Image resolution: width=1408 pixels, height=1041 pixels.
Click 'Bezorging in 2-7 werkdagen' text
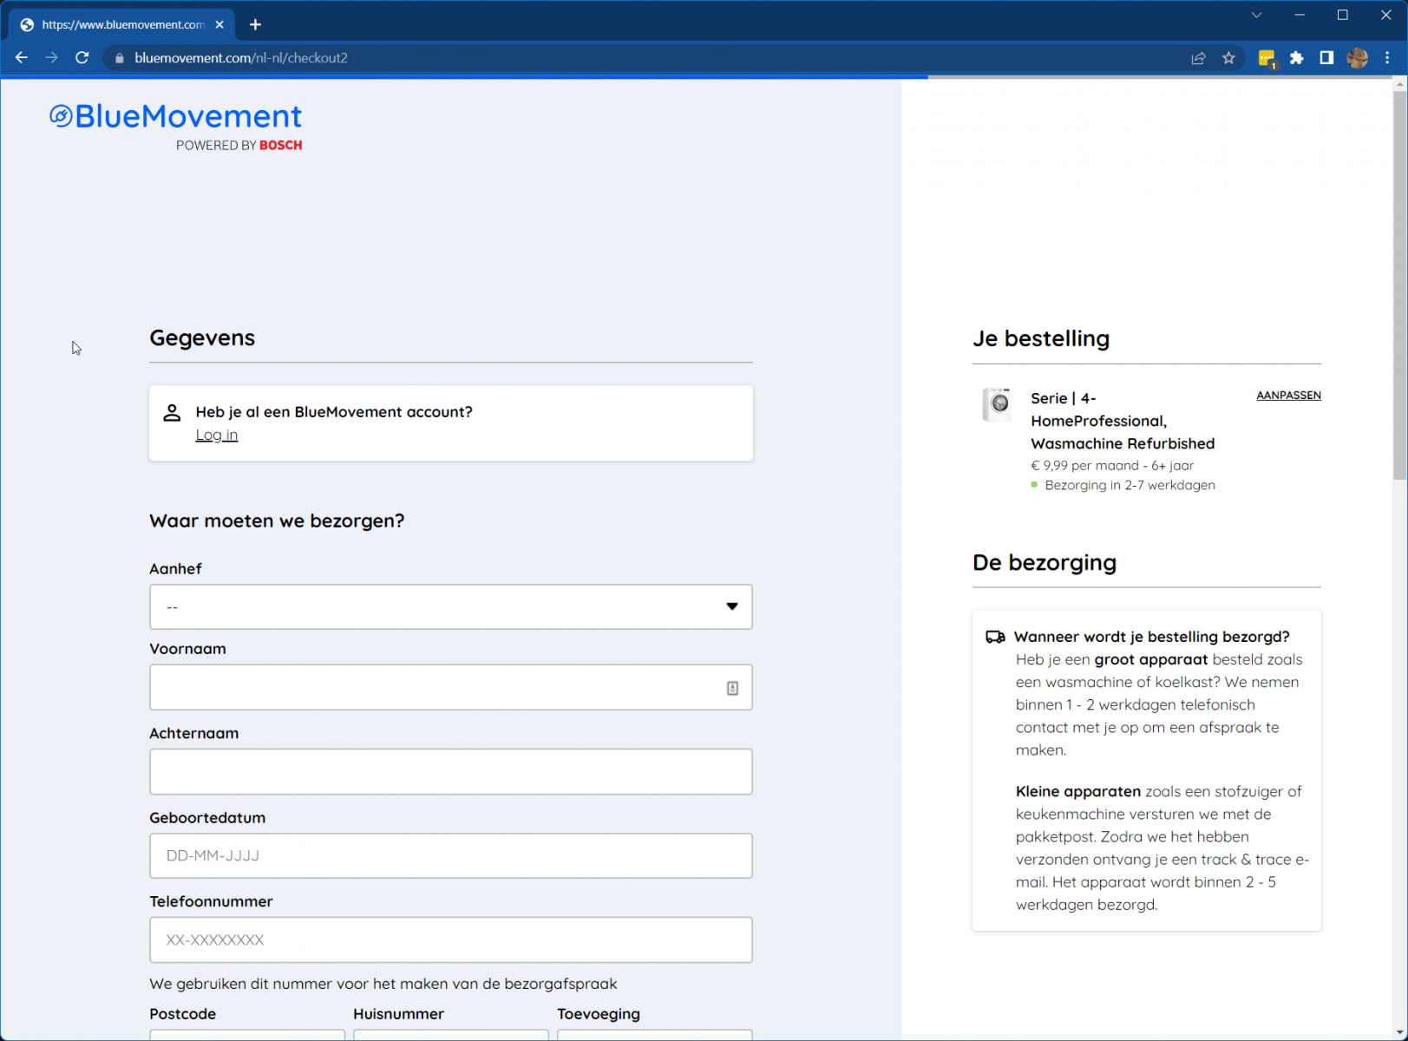pyautogui.click(x=1130, y=486)
